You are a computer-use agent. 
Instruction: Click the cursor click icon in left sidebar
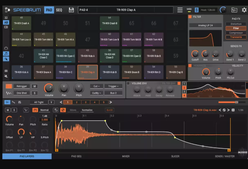[6, 59]
